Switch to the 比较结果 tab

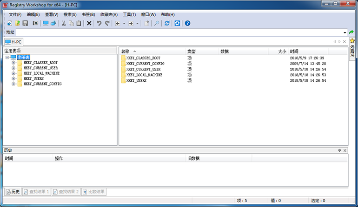click(93, 192)
